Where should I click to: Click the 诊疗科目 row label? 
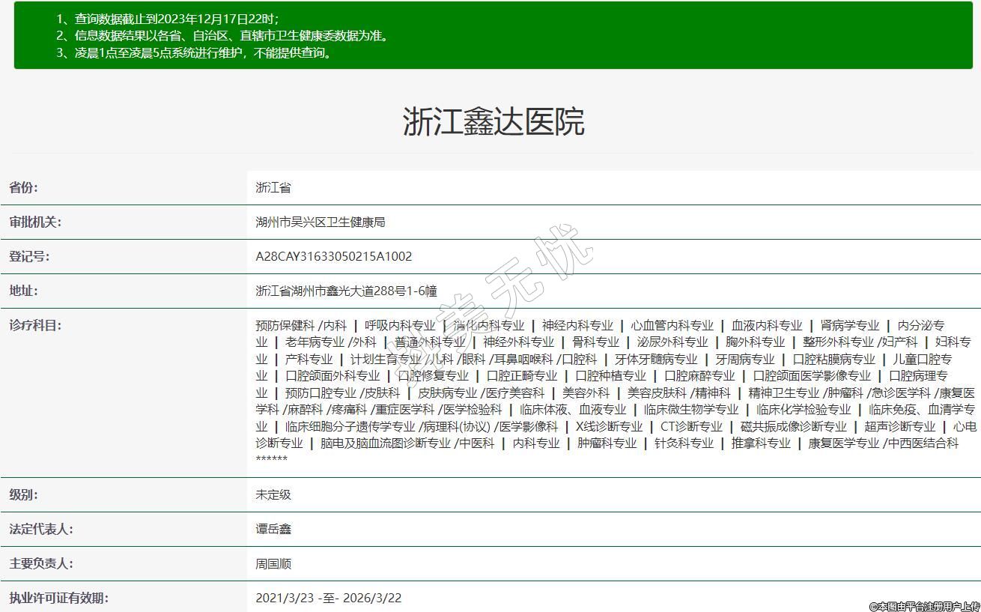[x=35, y=325]
